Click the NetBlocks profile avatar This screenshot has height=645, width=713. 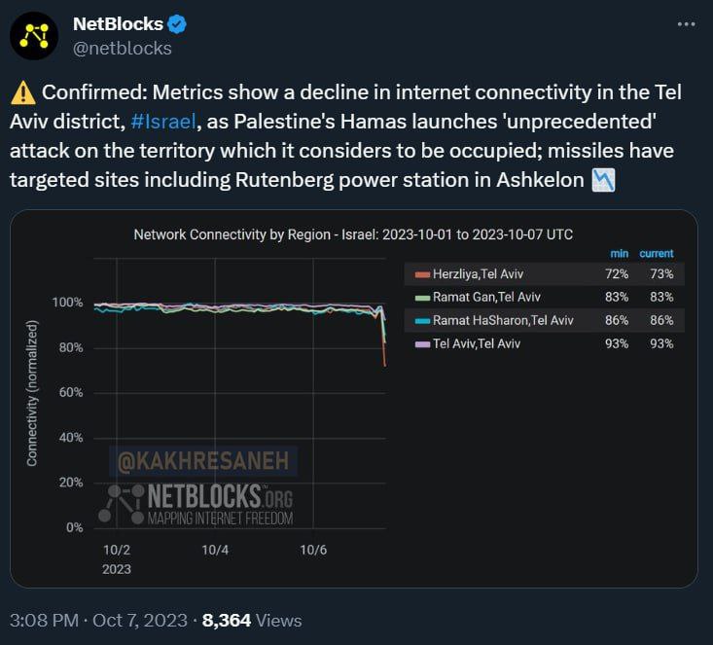37,36
